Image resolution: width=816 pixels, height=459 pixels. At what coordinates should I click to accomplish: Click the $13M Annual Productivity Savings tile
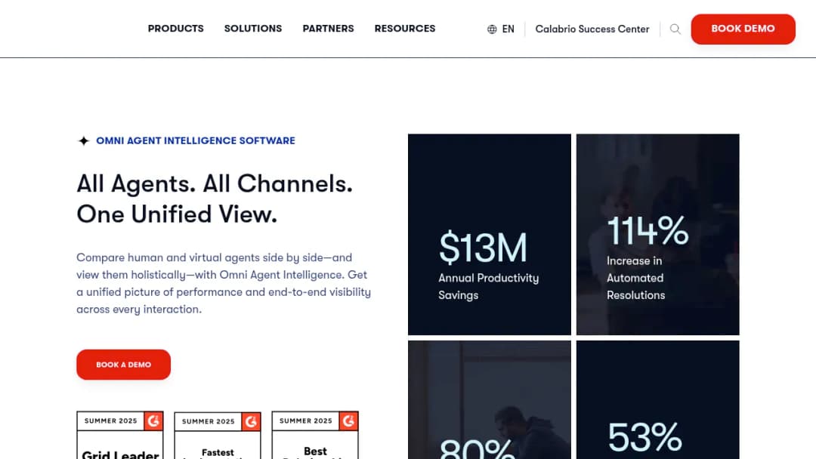489,235
